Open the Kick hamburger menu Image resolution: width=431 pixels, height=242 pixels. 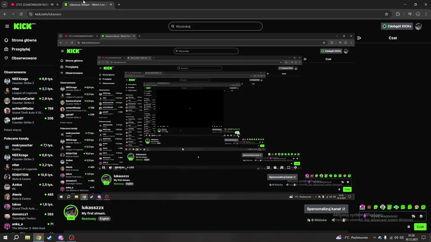click(7, 26)
